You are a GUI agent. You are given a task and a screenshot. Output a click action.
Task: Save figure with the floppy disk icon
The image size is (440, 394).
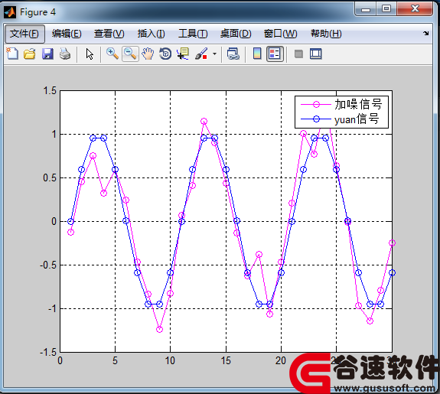pyautogui.click(x=47, y=54)
